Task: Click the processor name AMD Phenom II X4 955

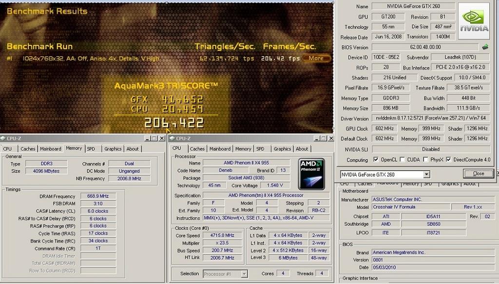Action: (x=246, y=163)
